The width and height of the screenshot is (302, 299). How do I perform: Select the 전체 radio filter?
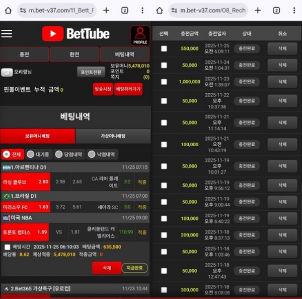click(7, 154)
